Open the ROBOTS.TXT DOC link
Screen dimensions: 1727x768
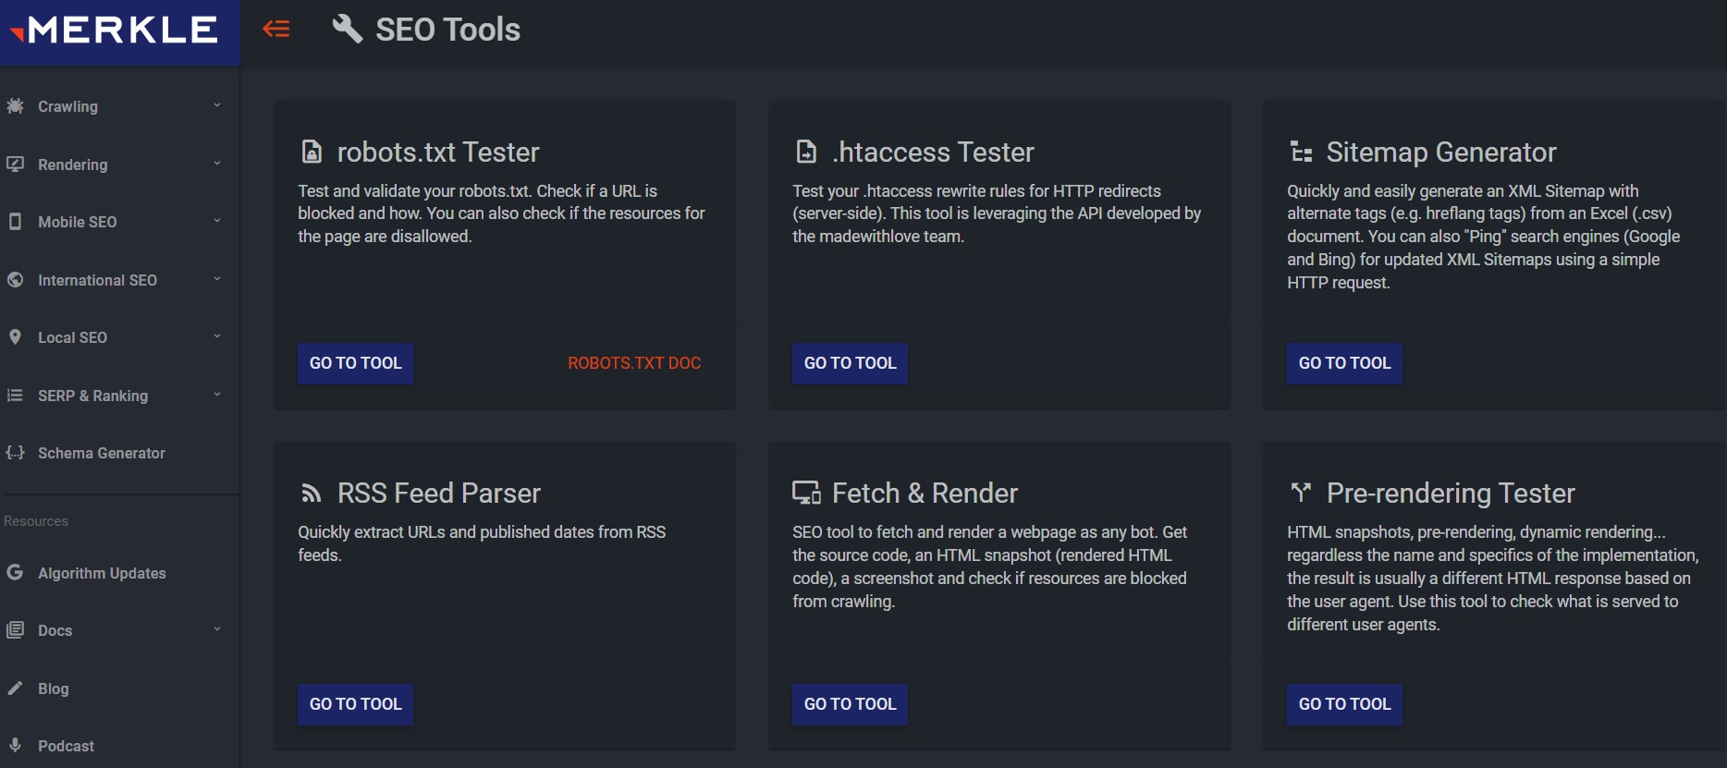(x=634, y=363)
